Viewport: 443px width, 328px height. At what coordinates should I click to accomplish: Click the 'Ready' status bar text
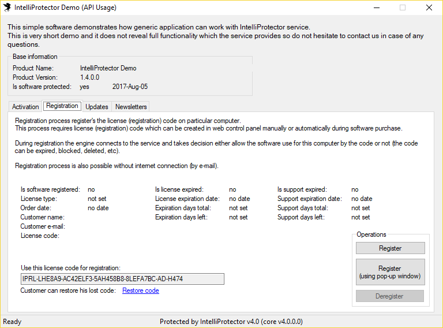click(12, 322)
